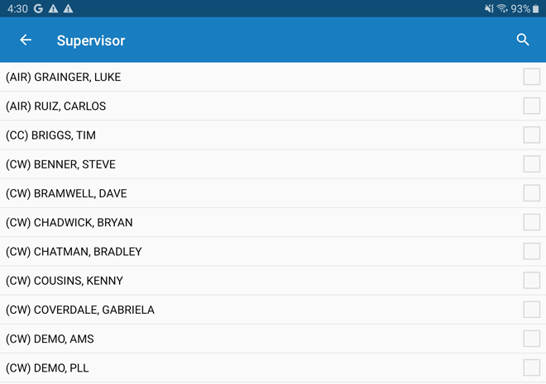
Task: Select the checkbox for Chatman, Bradley
Action: [x=531, y=251]
